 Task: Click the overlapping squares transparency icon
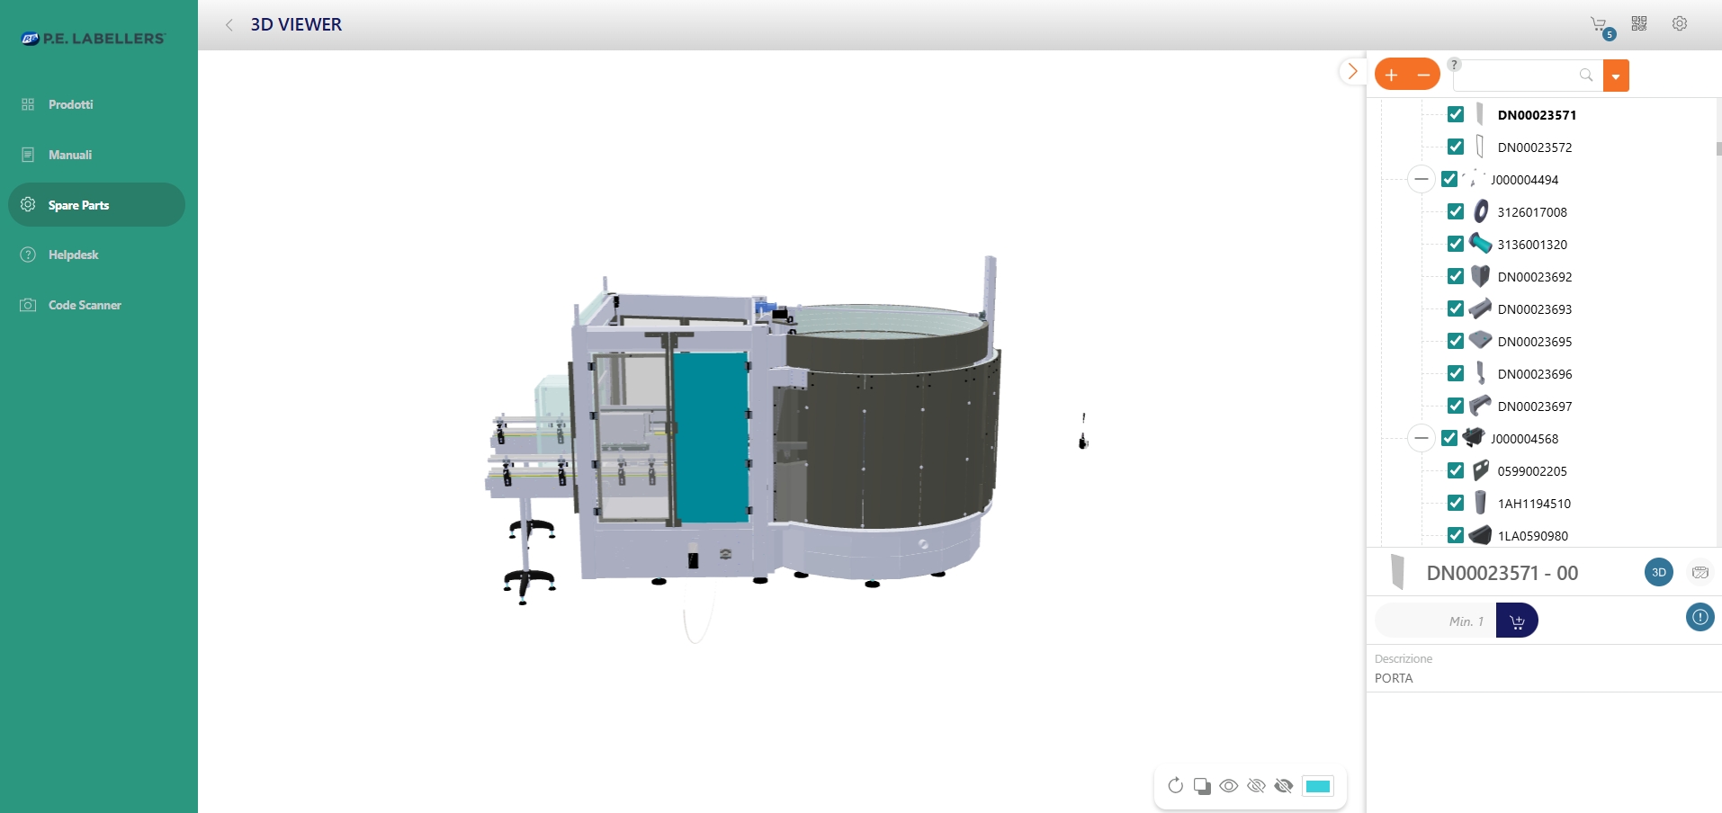tap(1202, 786)
